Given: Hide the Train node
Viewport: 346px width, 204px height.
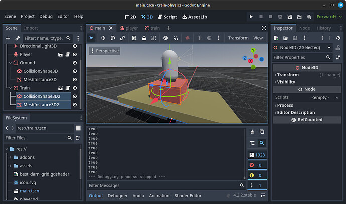Looking at the screenshot, I should tap(75, 88).
